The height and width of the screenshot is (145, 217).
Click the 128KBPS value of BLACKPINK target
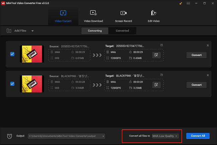(x=116, y=88)
